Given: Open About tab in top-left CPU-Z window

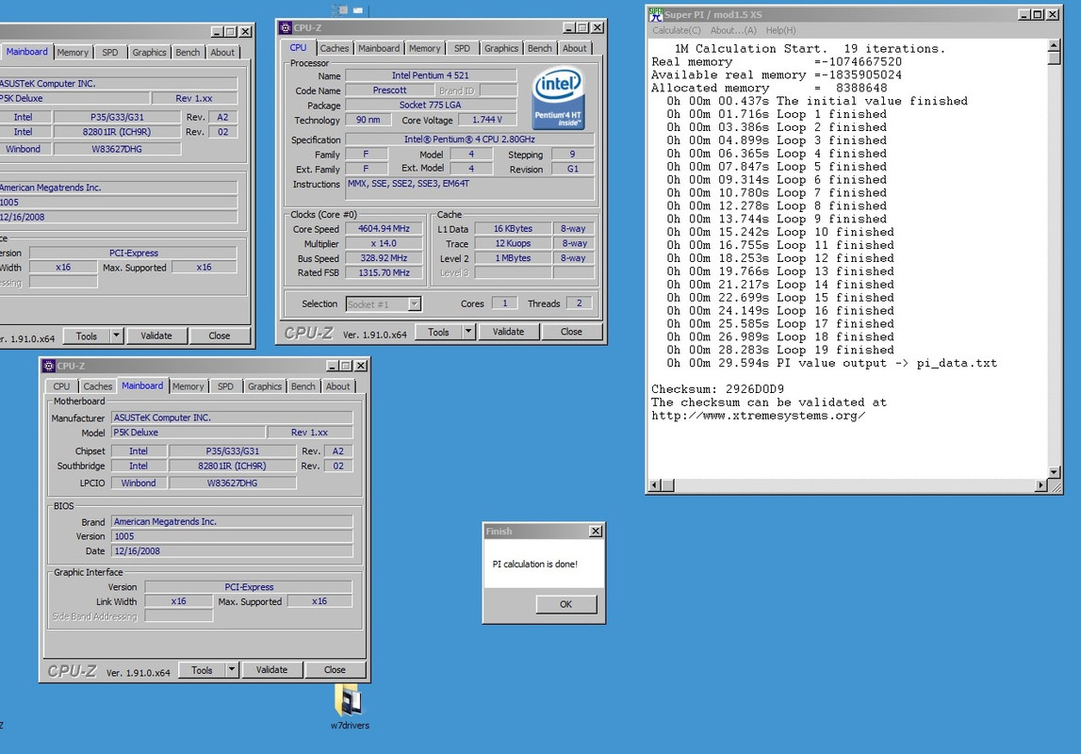Looking at the screenshot, I should tap(222, 53).
